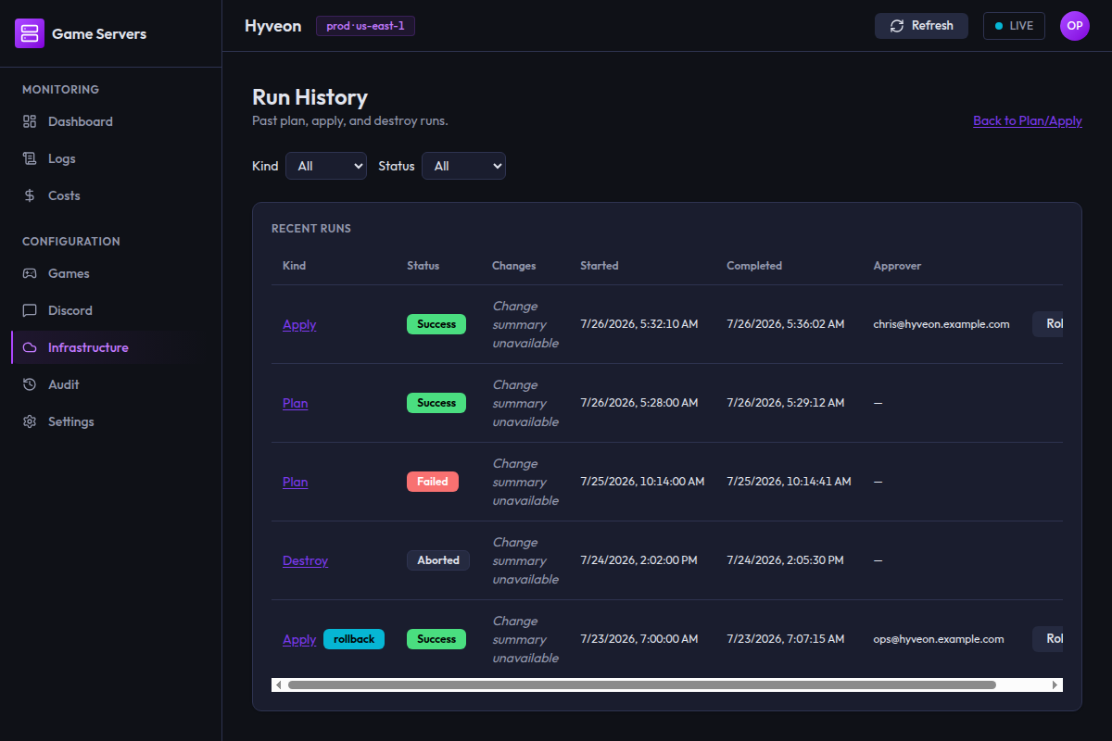Image resolution: width=1112 pixels, height=741 pixels.
Task: Click the prod·us-east-1 environment badge
Action: click(x=365, y=26)
